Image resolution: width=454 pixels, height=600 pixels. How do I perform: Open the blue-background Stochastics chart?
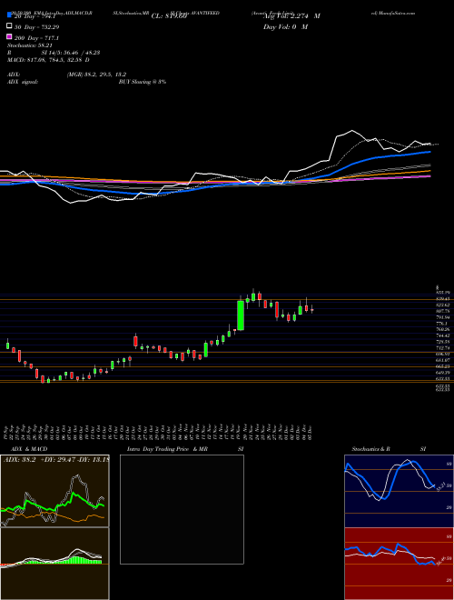(x=399, y=491)
